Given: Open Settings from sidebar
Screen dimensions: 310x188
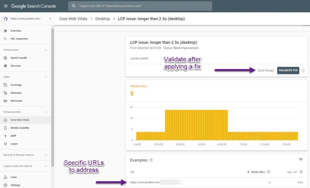Looking at the screenshot, I should [25, 185].
